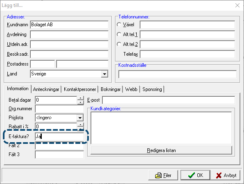Viewport: 244px width, 184px height.
Task: Open the Sponsring tab
Action: (x=152, y=89)
